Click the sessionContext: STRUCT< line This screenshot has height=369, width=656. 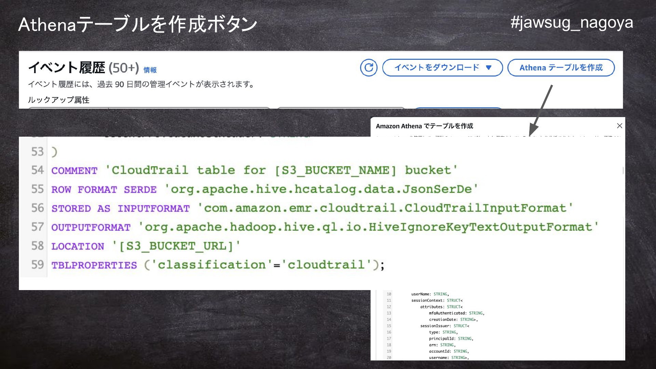coord(437,301)
